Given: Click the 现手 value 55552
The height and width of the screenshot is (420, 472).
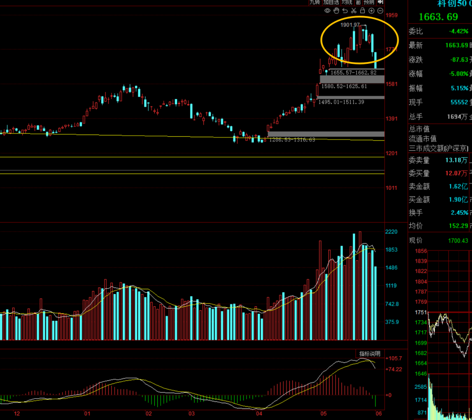Looking at the screenshot, I should (459, 102).
